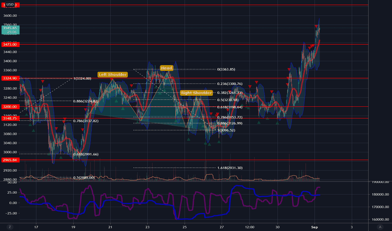This screenshot has height=231, width=392.
Task: Select the 0.5(3230.18) Fibonacci level text
Action: 228,100
